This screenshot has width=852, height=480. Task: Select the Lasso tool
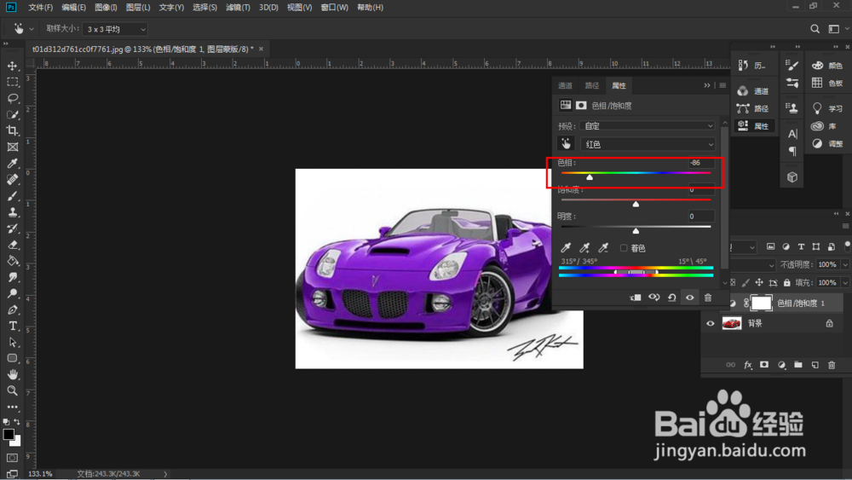12,98
